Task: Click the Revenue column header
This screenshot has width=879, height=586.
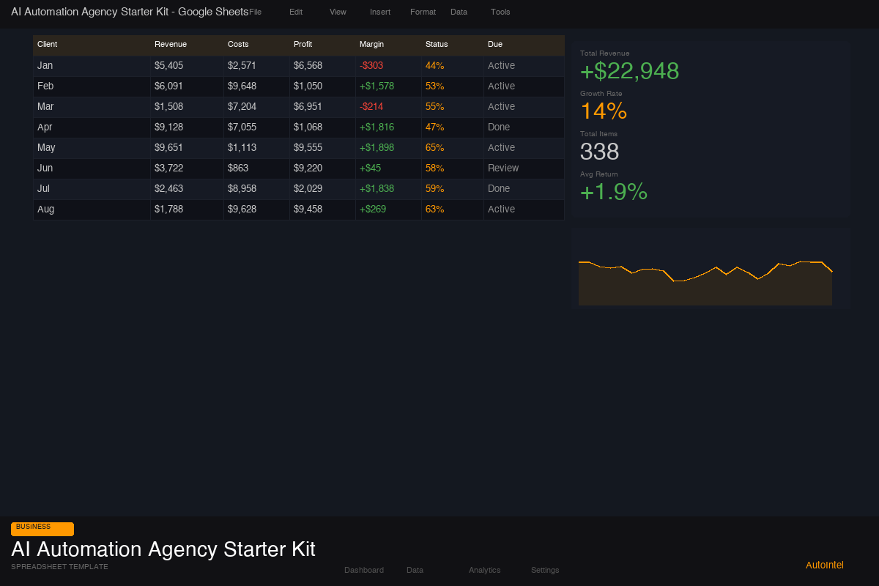Action: pos(171,44)
